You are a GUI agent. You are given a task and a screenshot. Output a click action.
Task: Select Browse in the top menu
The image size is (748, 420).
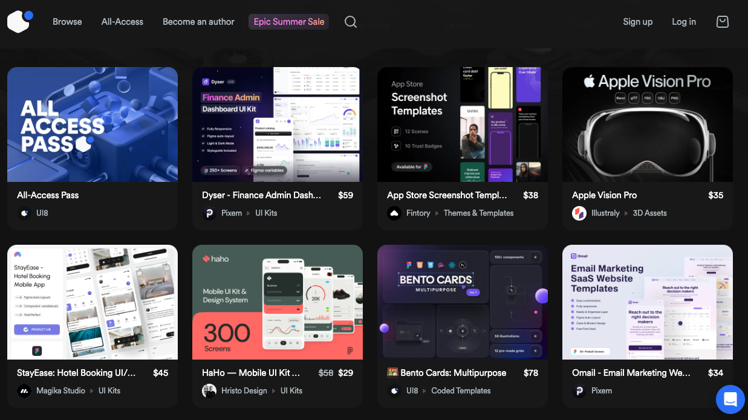pos(67,22)
